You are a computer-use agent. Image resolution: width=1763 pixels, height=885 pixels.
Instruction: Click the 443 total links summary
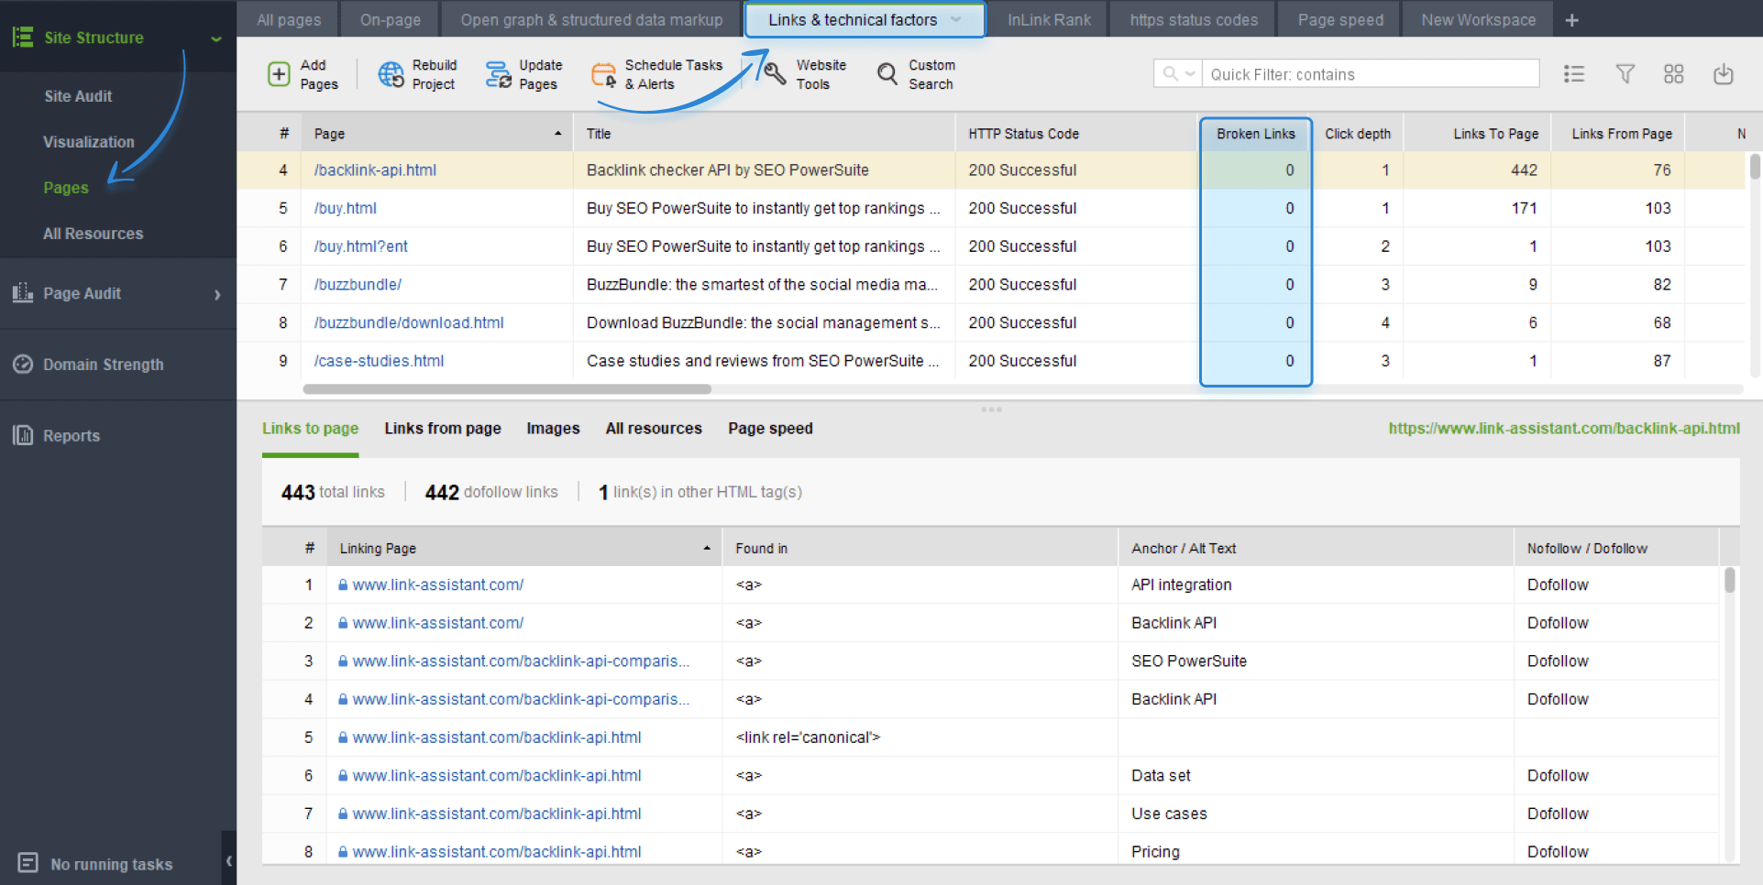[x=333, y=492]
